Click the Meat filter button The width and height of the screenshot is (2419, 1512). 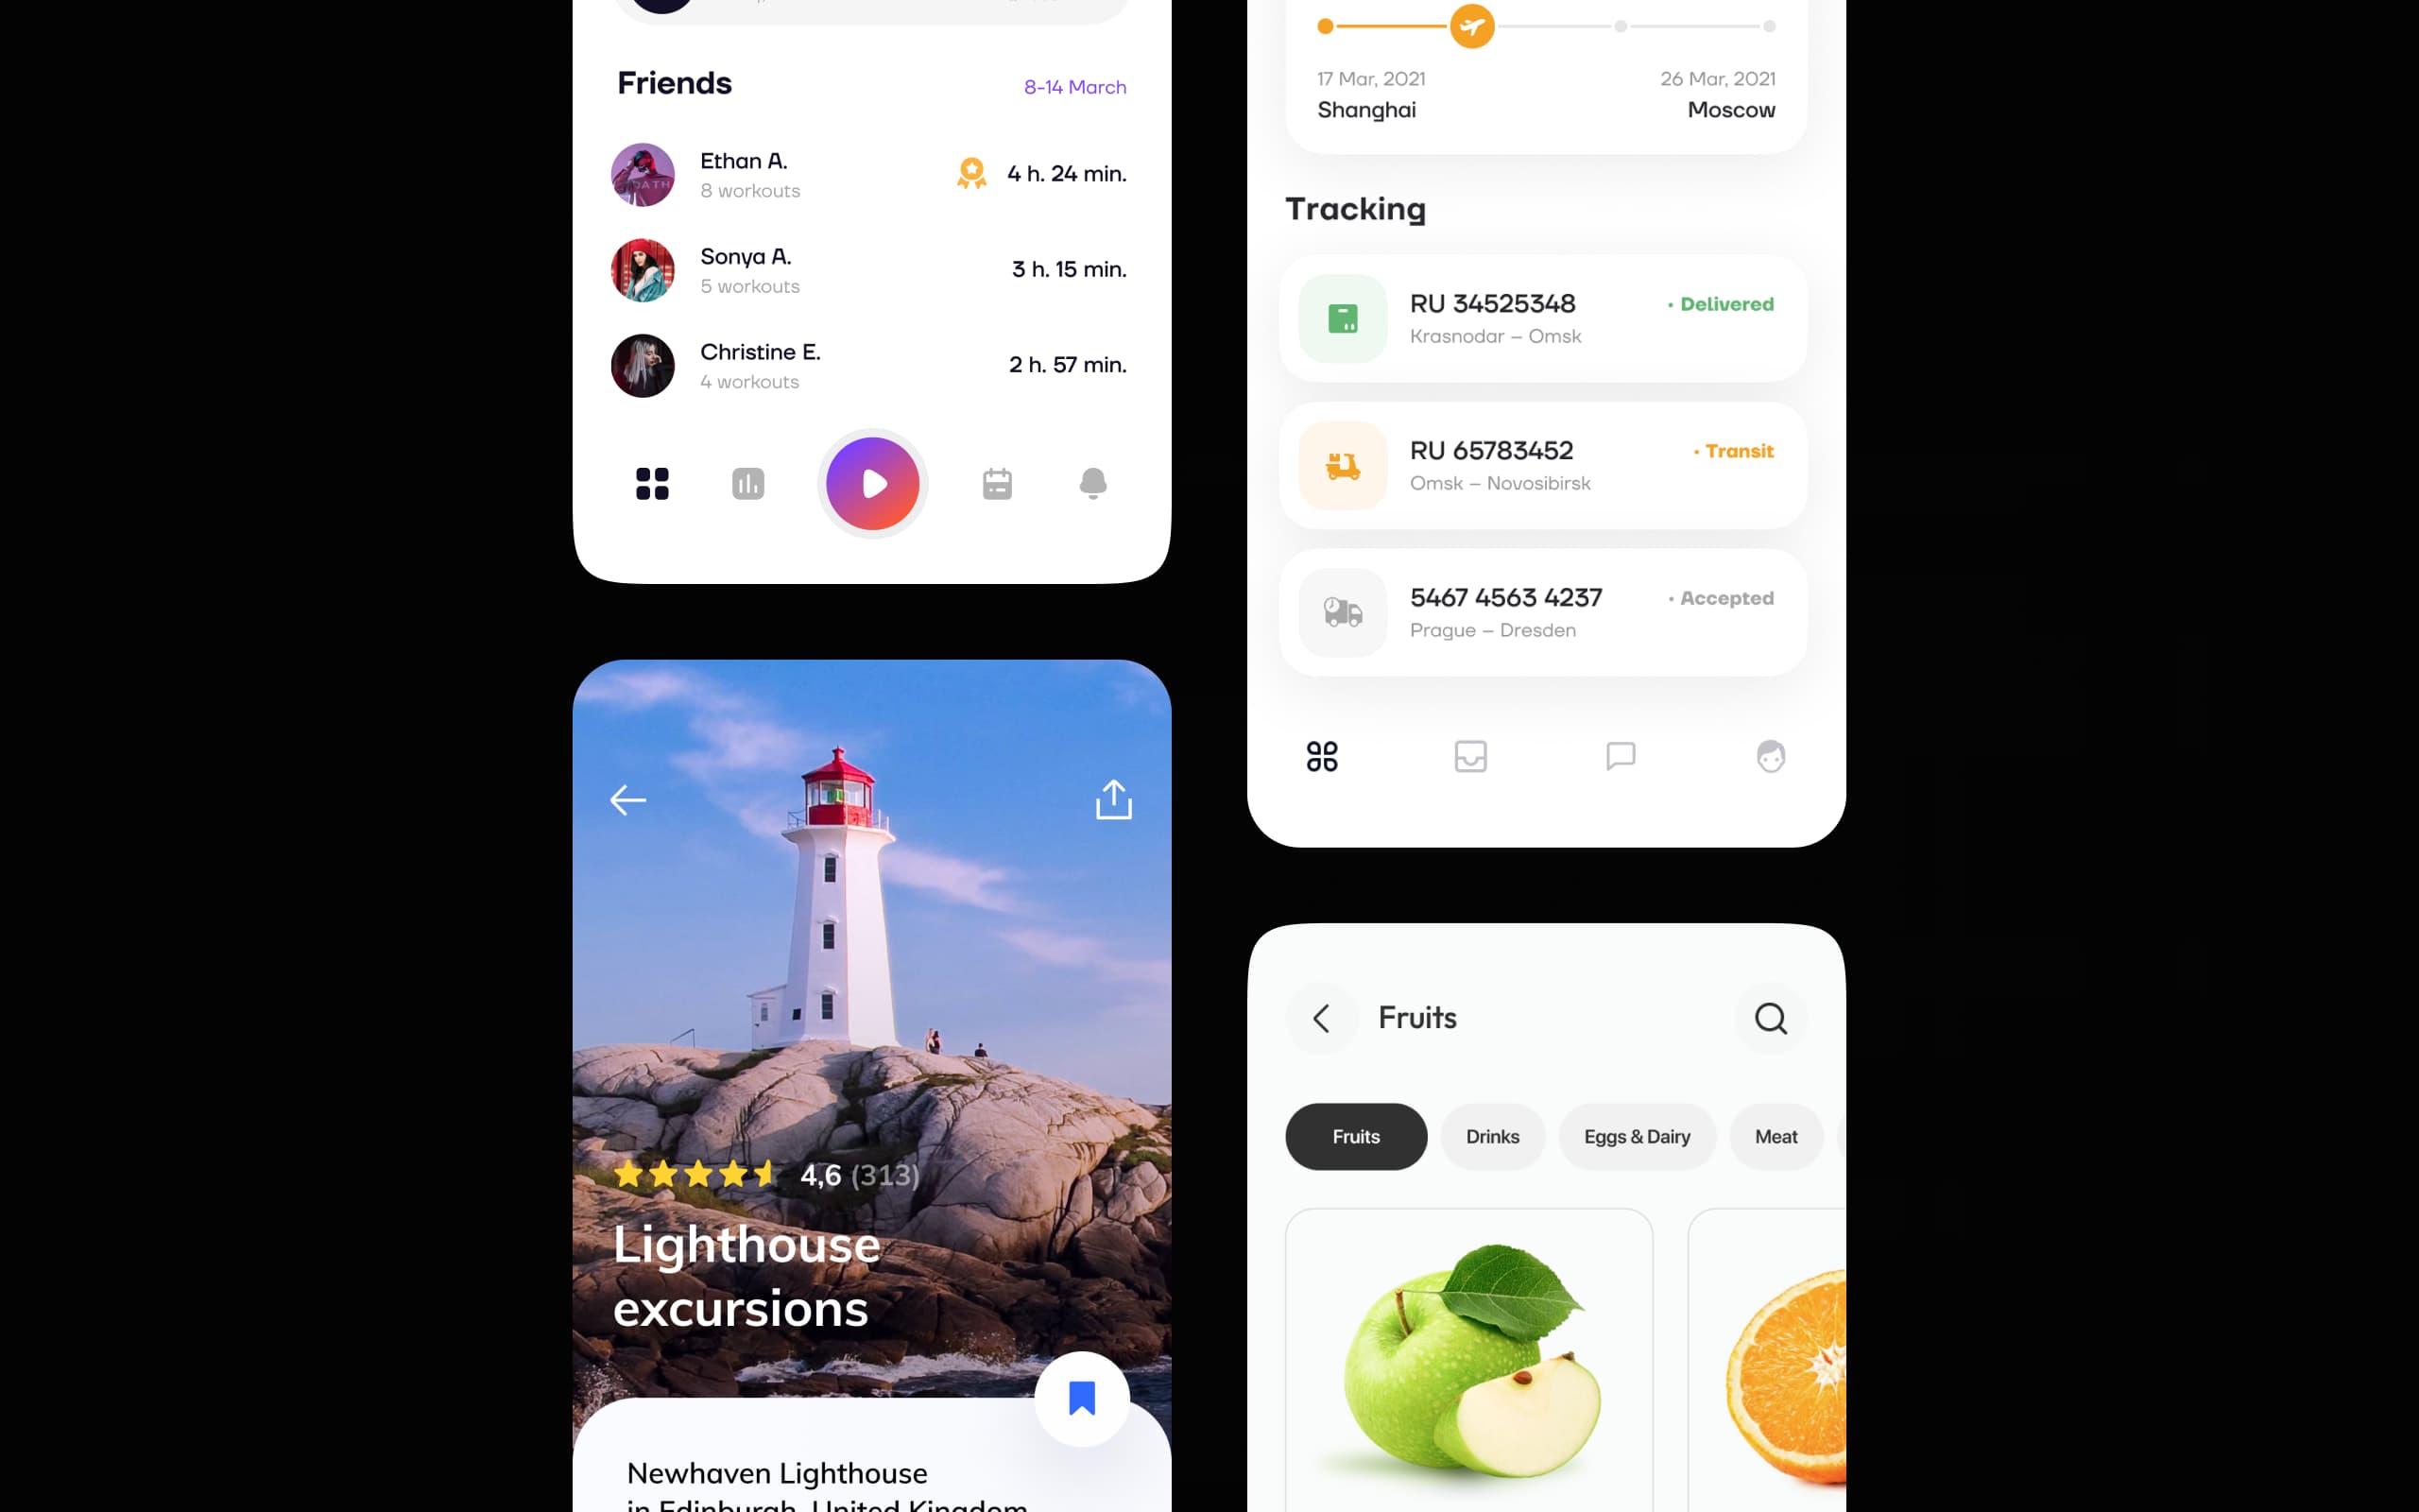point(1776,1136)
